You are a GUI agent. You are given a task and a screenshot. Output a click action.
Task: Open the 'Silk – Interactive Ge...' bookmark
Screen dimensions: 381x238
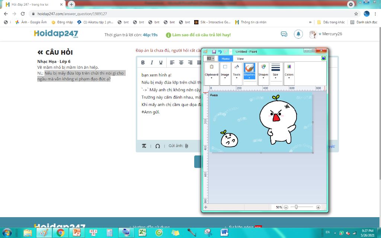(x=212, y=22)
